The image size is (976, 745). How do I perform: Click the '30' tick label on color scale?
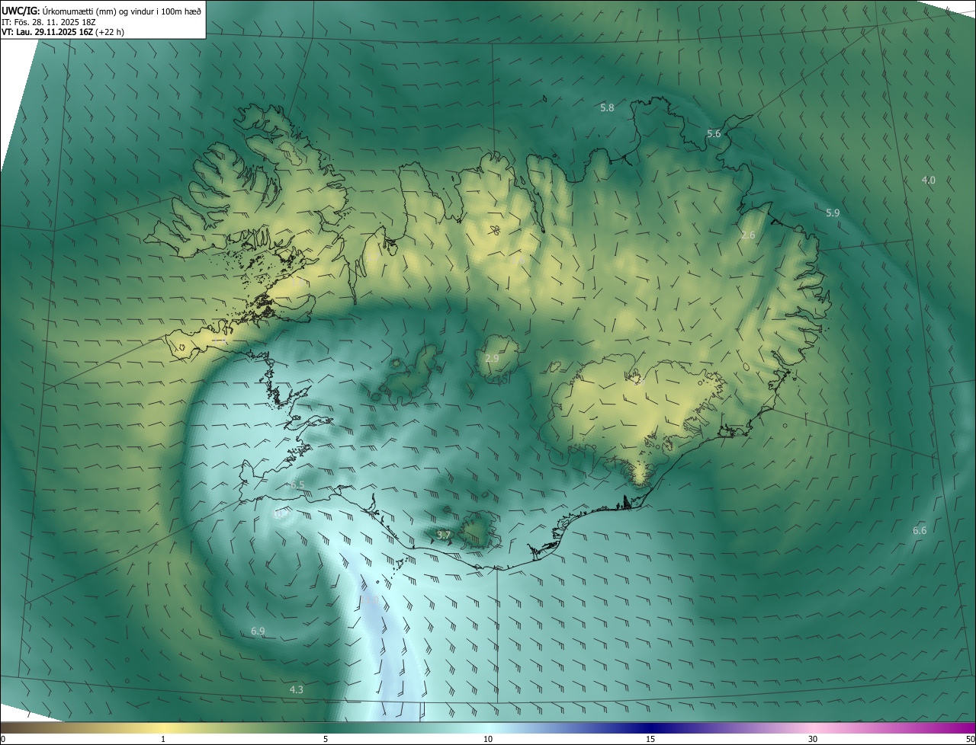pos(813,739)
